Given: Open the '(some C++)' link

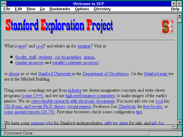Looking at the screenshot, I should pyautogui.click(x=32, y=96).
